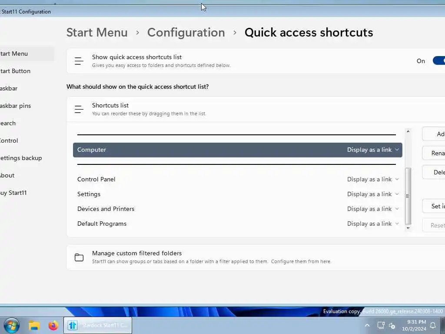This screenshot has height=334, width=445.
Task: Click Stardock Start11 taskbar button
Action: [x=98, y=325]
